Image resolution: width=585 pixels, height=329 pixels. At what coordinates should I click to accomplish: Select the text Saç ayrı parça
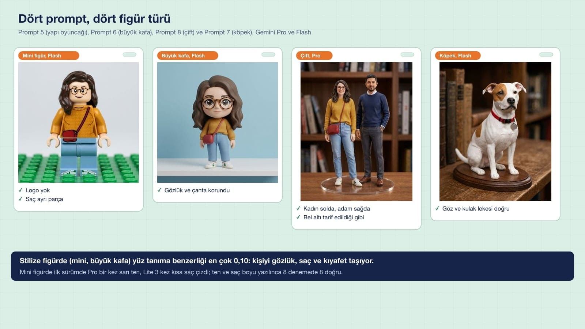click(44, 199)
